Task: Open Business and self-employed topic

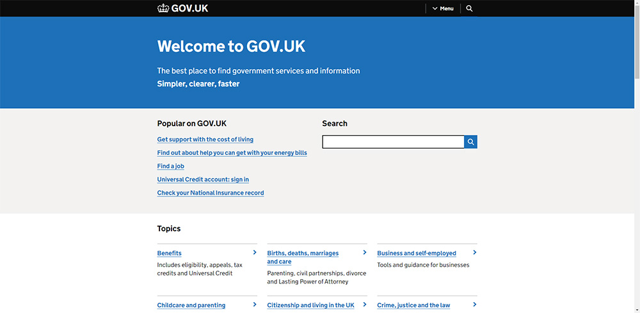Action: [417, 253]
